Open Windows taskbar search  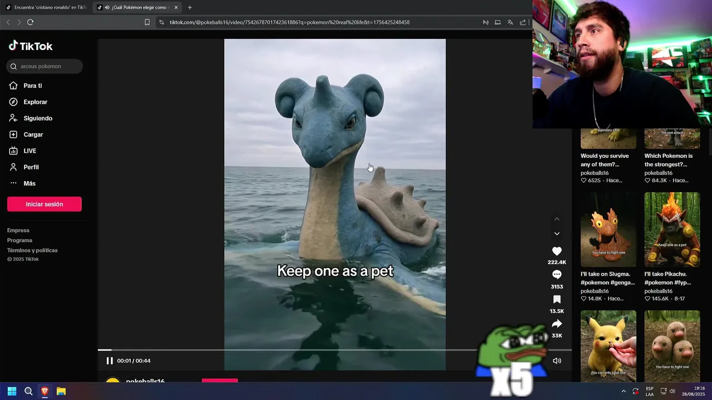28,391
